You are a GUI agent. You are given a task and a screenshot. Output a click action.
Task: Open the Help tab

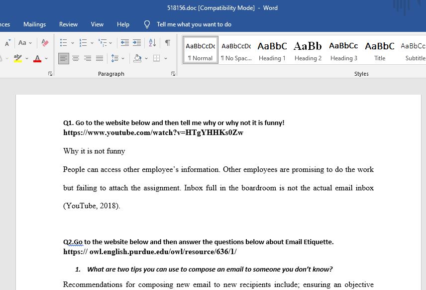[x=123, y=24]
